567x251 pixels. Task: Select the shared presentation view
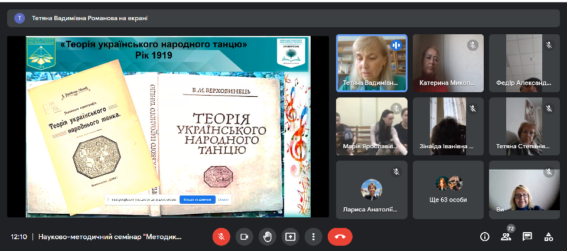(168, 126)
